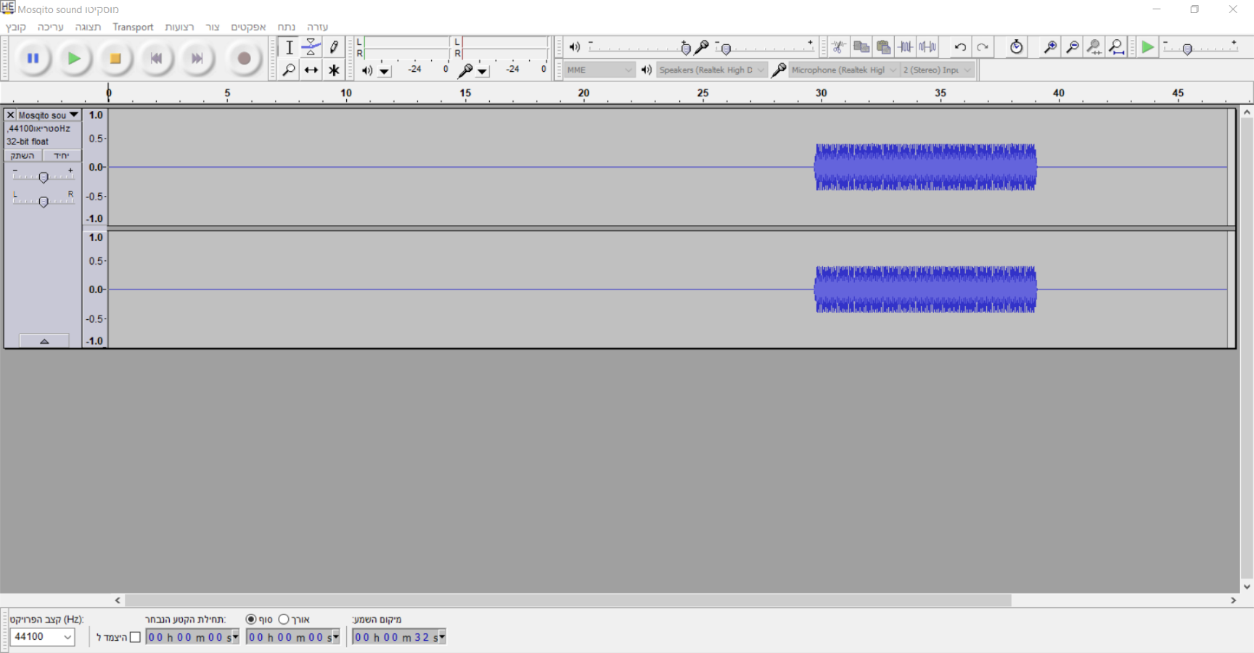Open the MME audio host dropdown

[599, 70]
